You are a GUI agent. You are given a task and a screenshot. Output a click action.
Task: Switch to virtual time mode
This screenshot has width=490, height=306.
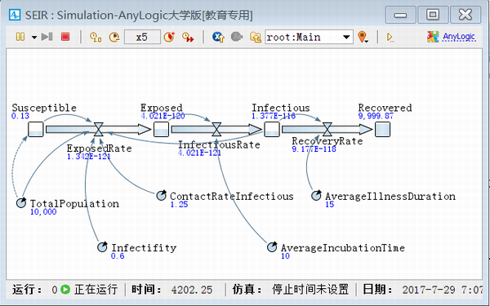[x=188, y=38]
